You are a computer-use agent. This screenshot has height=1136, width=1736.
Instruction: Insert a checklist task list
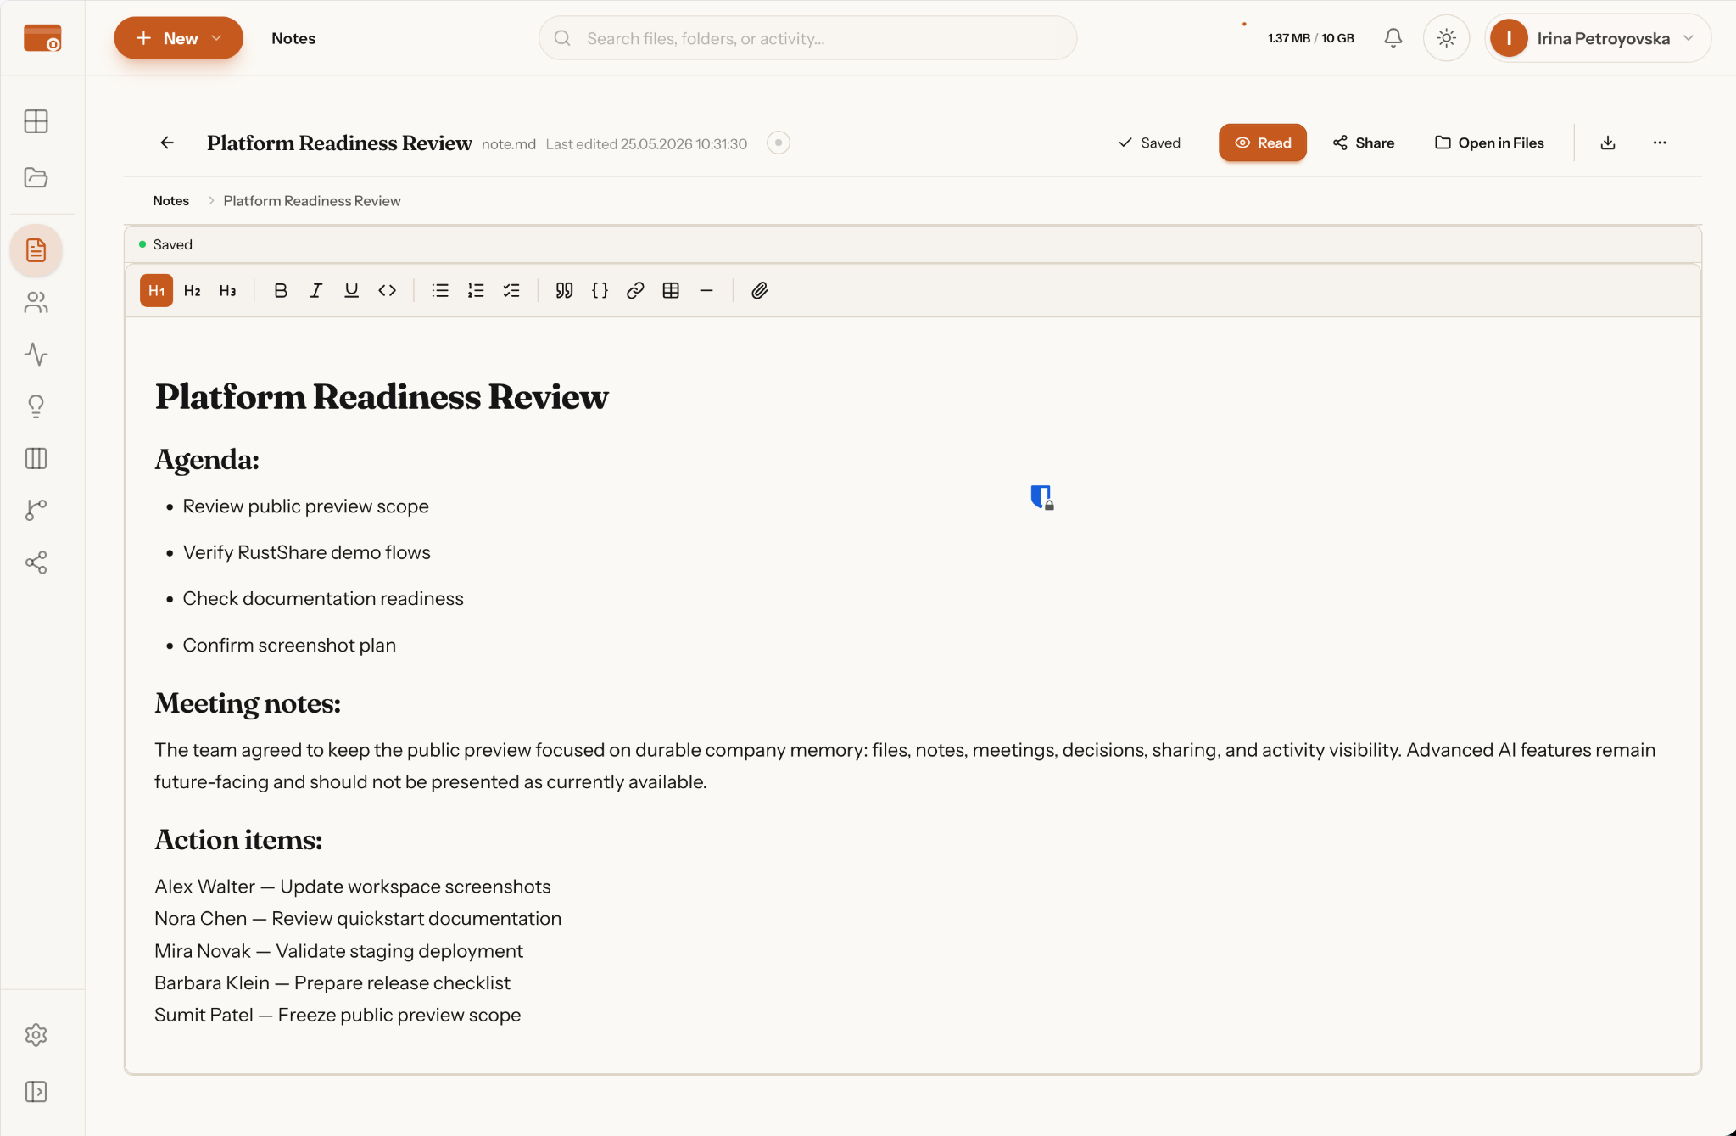(x=511, y=291)
